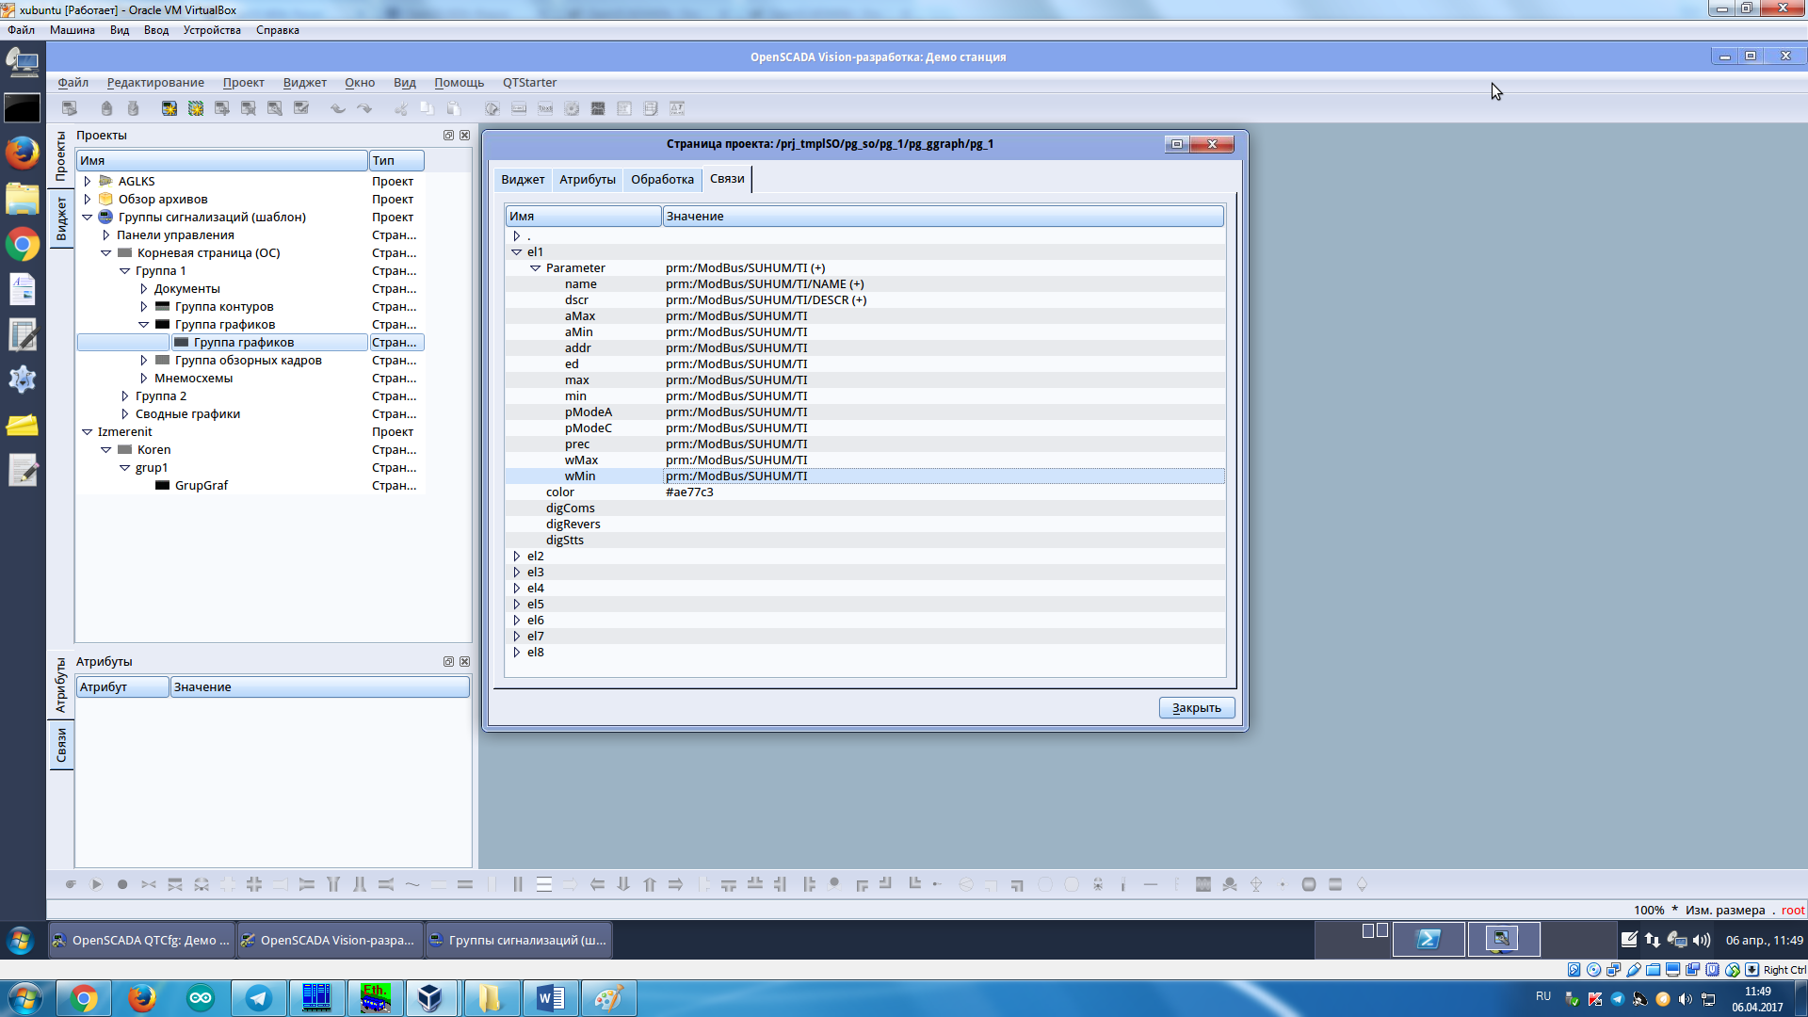Open Firefox from the Xubuntu side panel
1808x1017 pixels.
tap(22, 153)
